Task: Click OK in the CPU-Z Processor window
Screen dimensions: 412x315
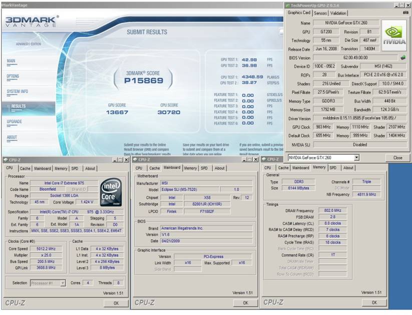Action: [x=116, y=303]
